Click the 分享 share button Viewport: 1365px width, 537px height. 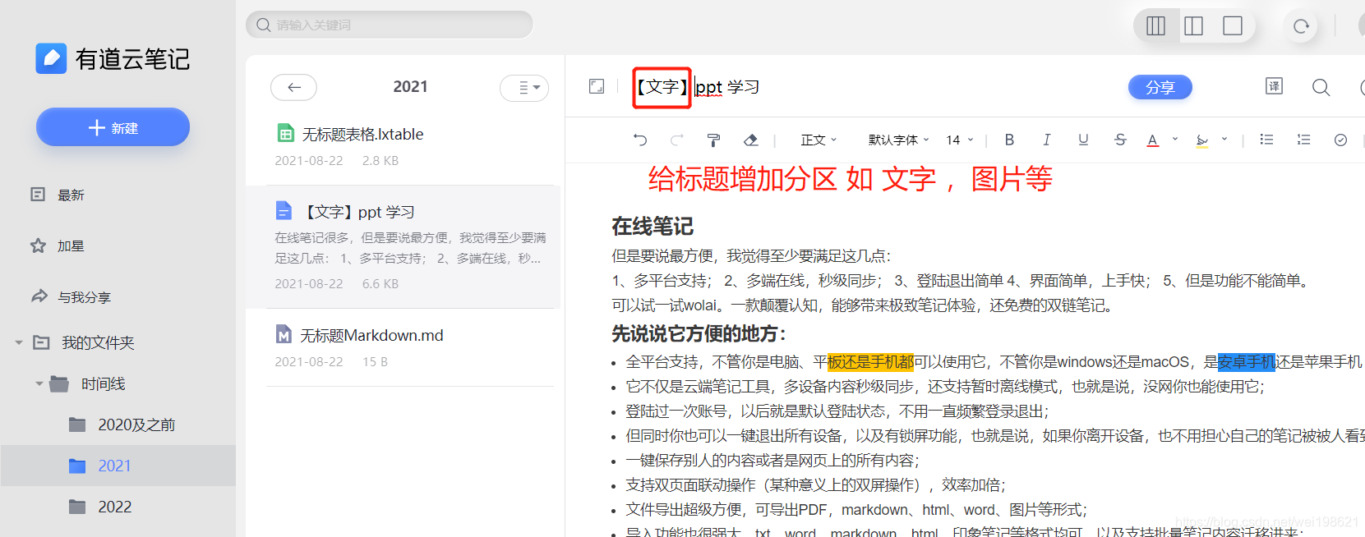(x=1160, y=87)
